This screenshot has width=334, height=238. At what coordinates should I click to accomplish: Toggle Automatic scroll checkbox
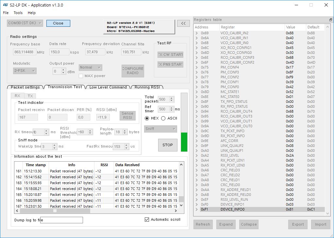click(147, 219)
